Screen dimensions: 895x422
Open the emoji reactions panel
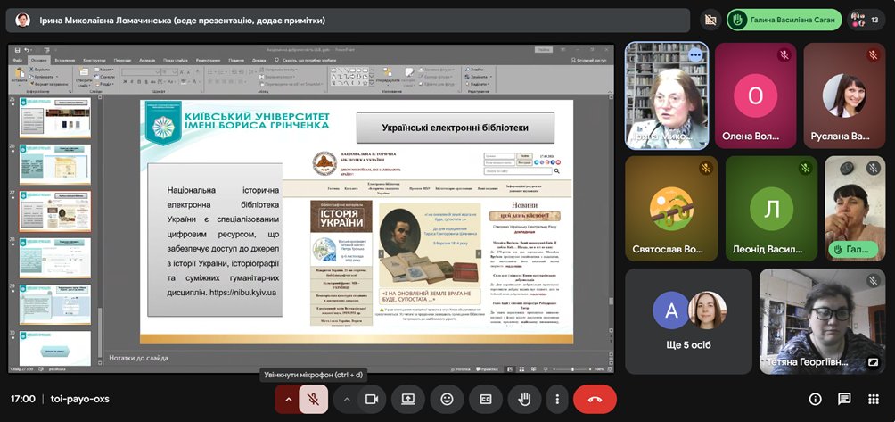click(x=447, y=399)
